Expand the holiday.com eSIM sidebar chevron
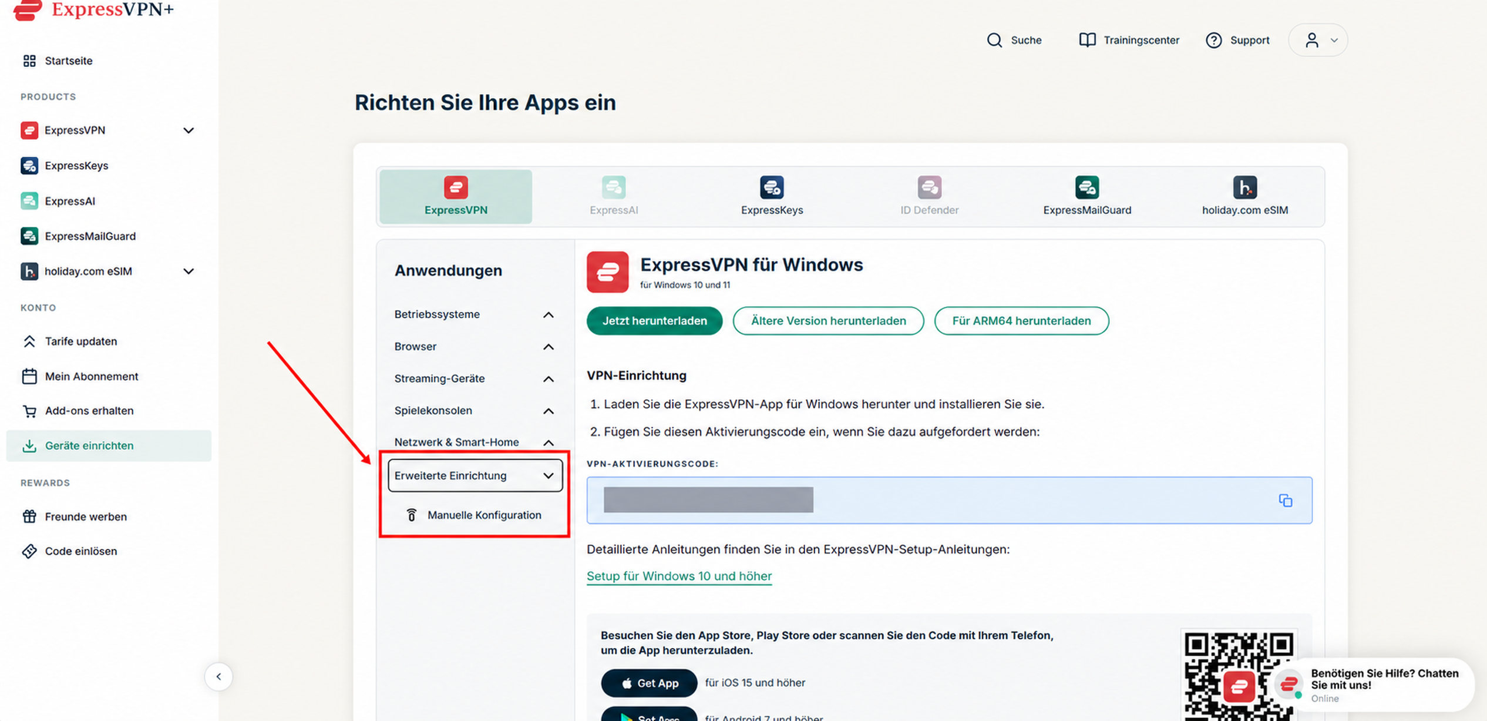Screen dimensions: 1487x721 coord(188,271)
